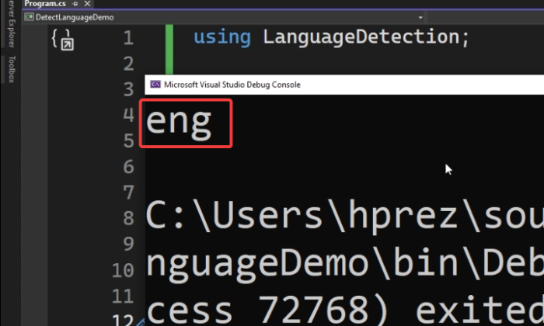This screenshot has width=544, height=326.
Task: Click the code braces glyph icon in margin
Action: tap(63, 40)
